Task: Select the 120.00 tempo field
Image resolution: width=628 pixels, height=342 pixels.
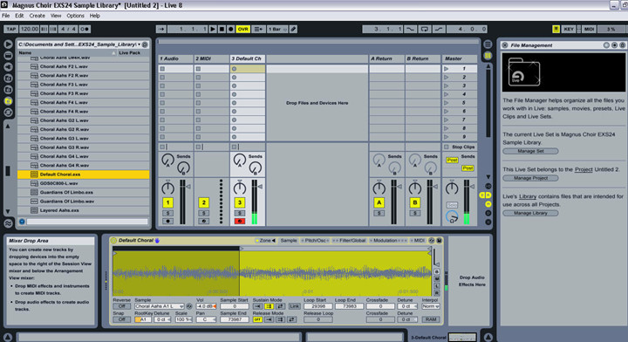Action: (x=30, y=30)
